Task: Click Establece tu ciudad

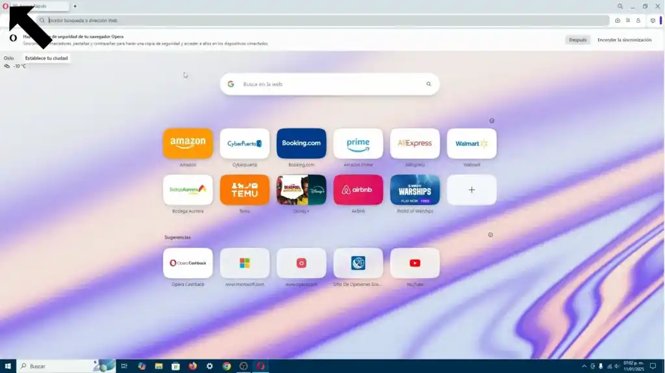Action: pyautogui.click(x=46, y=58)
